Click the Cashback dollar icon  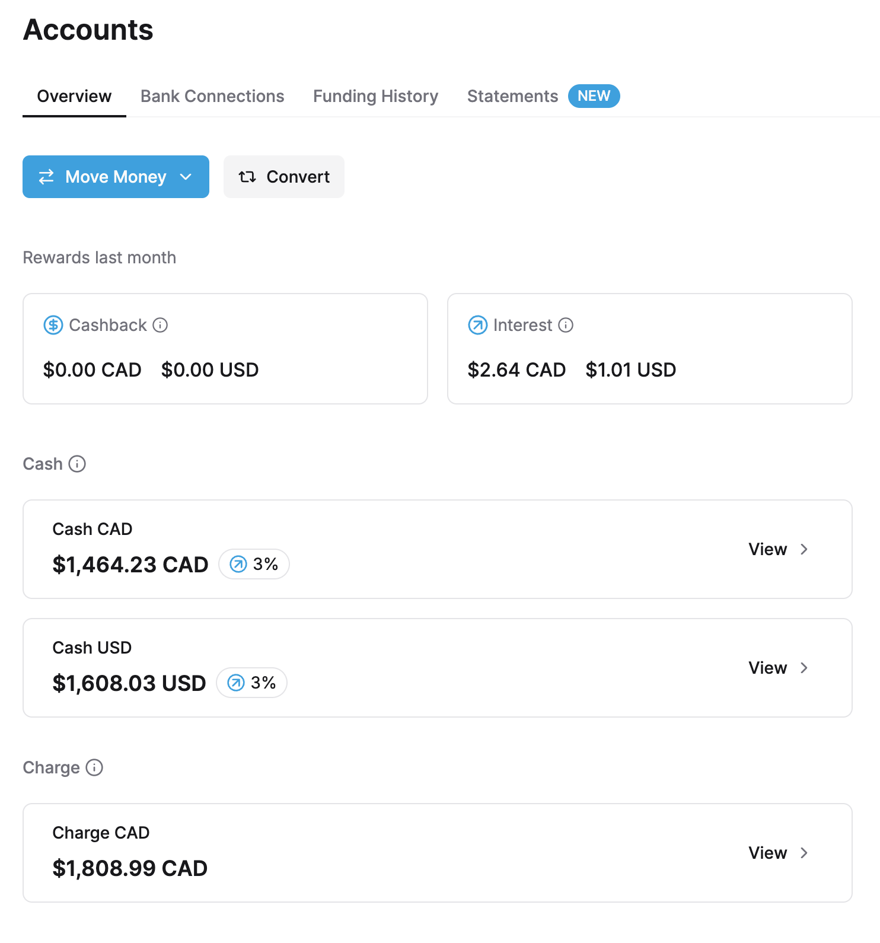pyautogui.click(x=53, y=325)
